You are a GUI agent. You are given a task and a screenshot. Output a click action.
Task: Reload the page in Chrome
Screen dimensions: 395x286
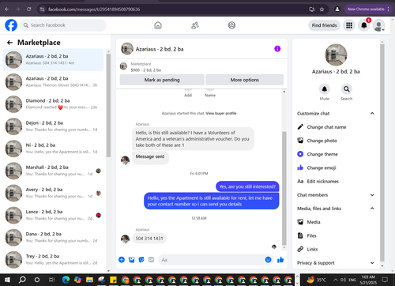point(29,9)
